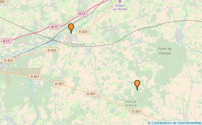Click the orange S map marker
The image size is (202, 125).
tap(137, 85)
